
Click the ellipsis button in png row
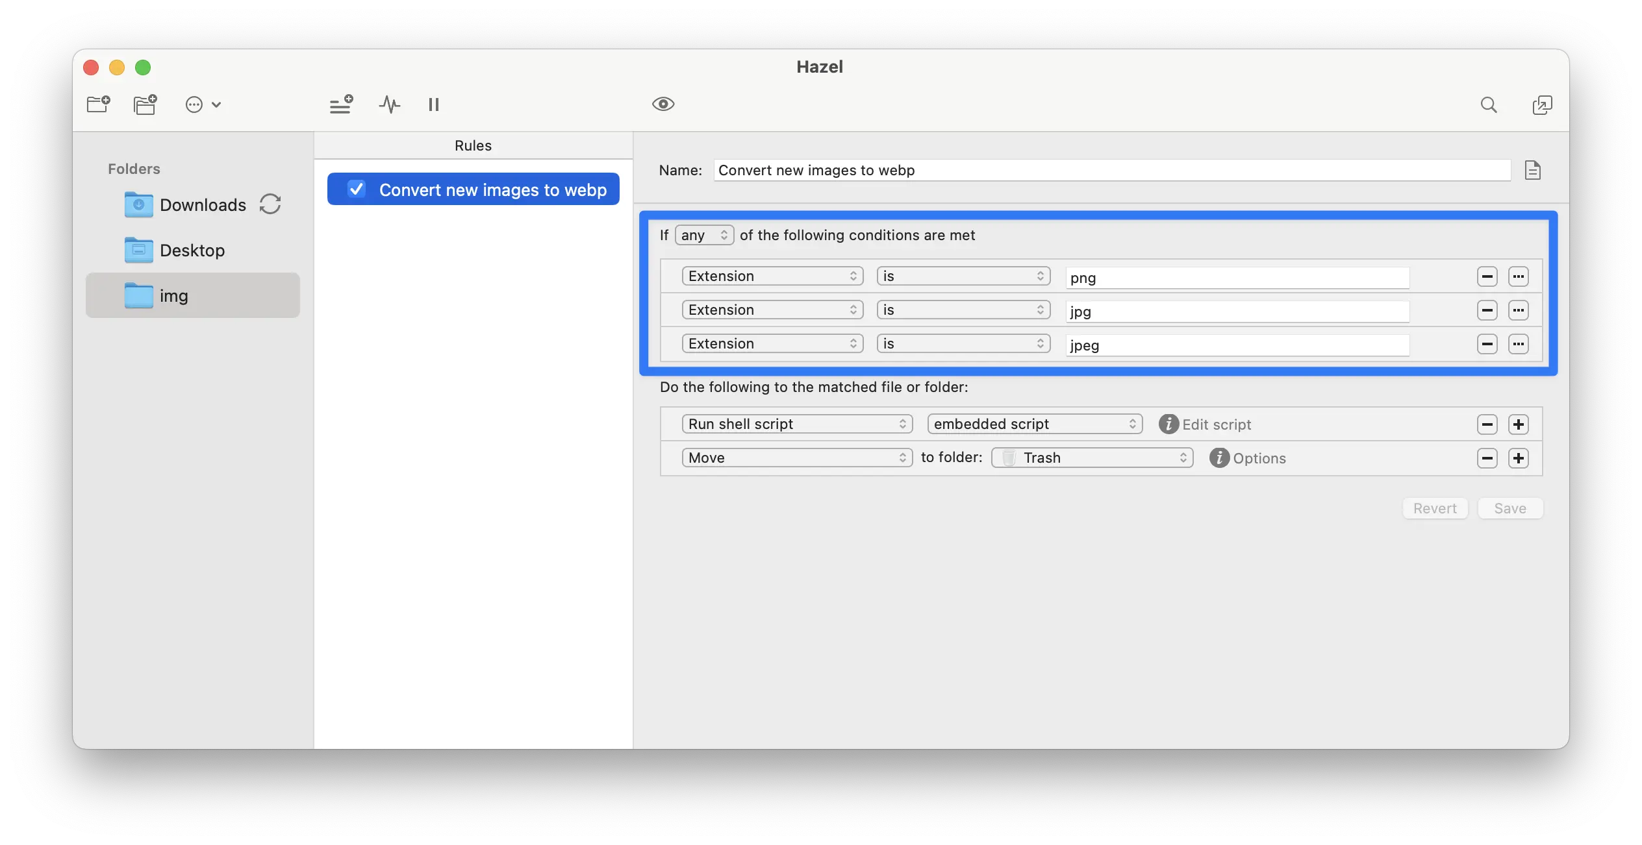(1519, 276)
